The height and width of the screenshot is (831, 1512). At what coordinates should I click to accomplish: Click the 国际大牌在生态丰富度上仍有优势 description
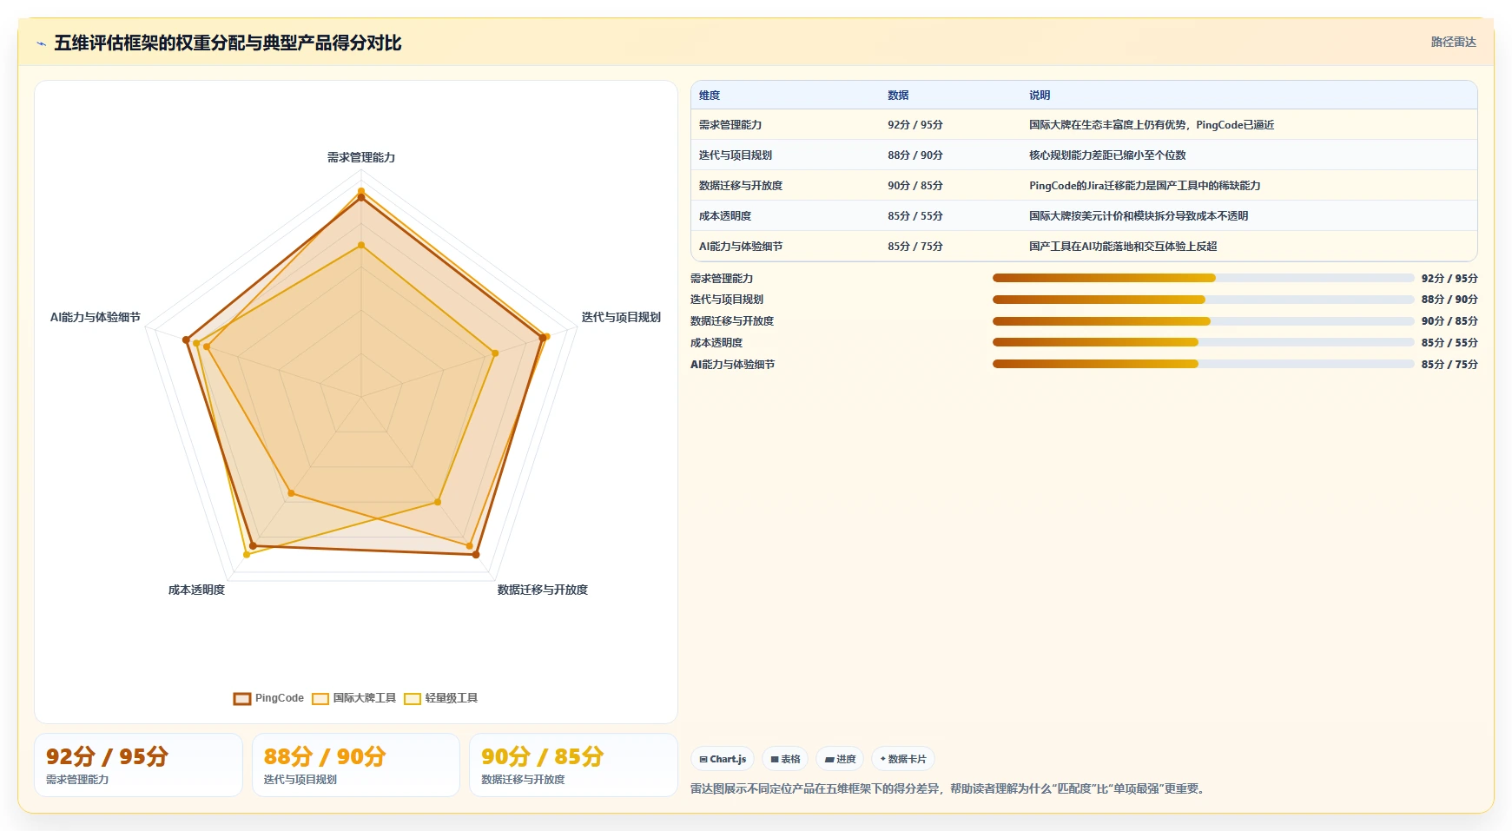pyautogui.click(x=1152, y=125)
